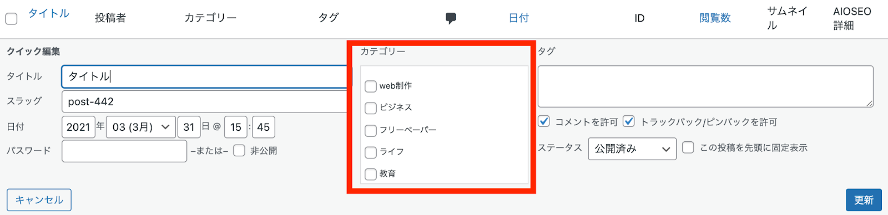Image resolution: width=888 pixels, height=215 pixels.
Task: Check the 教育 category checkbox
Action: pos(371,174)
